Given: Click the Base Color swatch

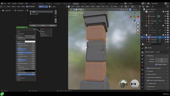Looking at the screenshot, I should click(30, 36).
